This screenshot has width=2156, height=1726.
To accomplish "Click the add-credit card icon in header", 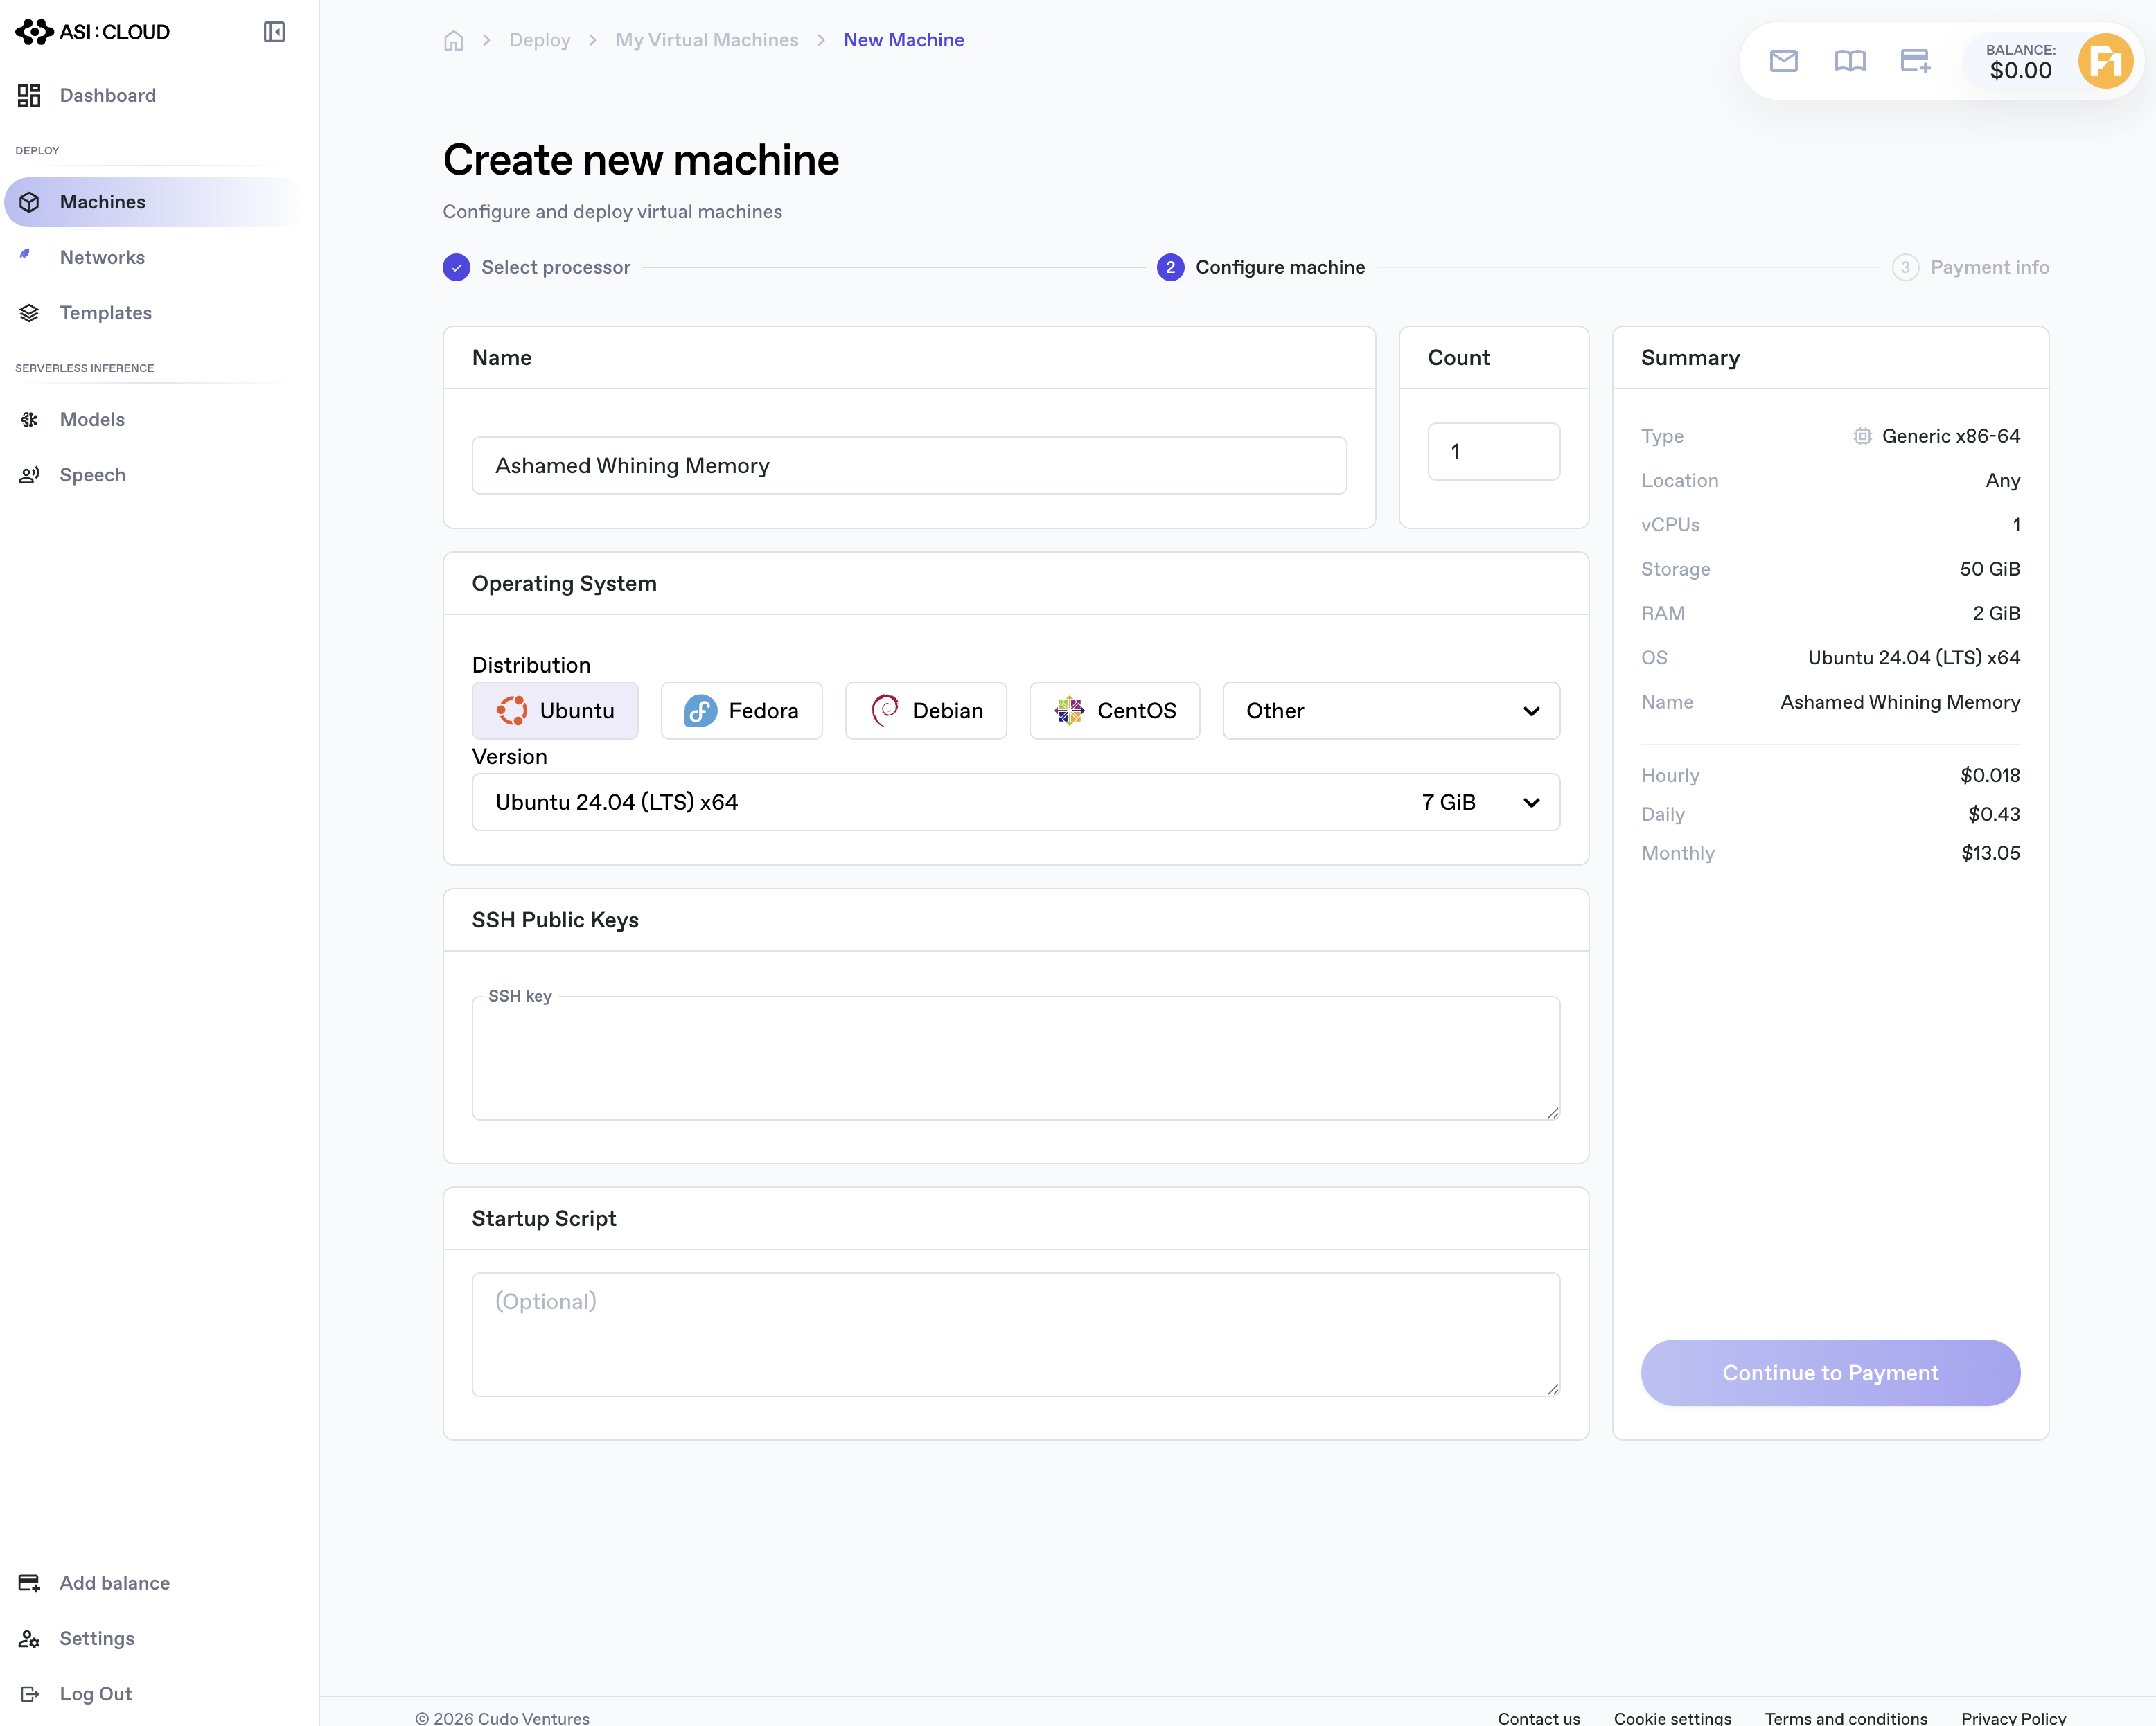I will 1915,61.
